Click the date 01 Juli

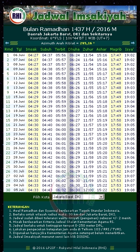19,171
